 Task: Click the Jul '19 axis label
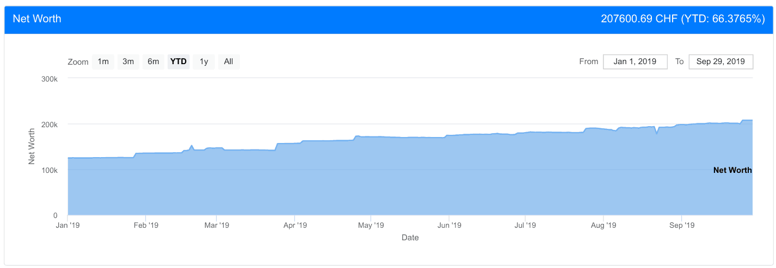click(x=525, y=225)
